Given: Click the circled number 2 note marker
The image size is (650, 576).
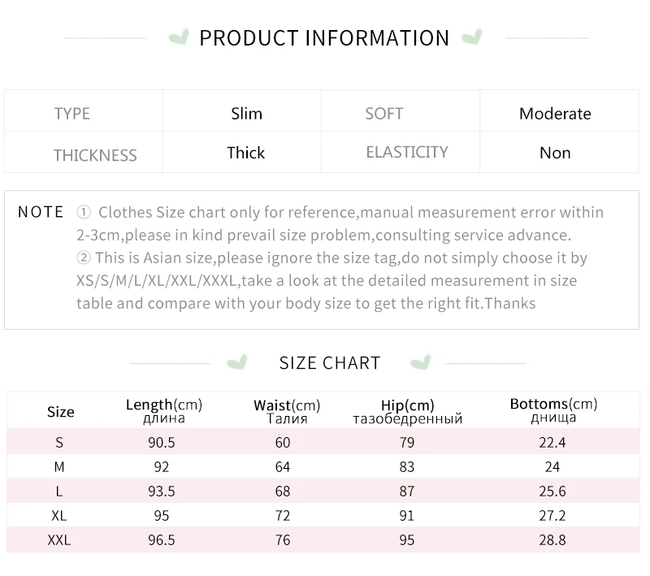Looking at the screenshot, I should coord(84,258).
